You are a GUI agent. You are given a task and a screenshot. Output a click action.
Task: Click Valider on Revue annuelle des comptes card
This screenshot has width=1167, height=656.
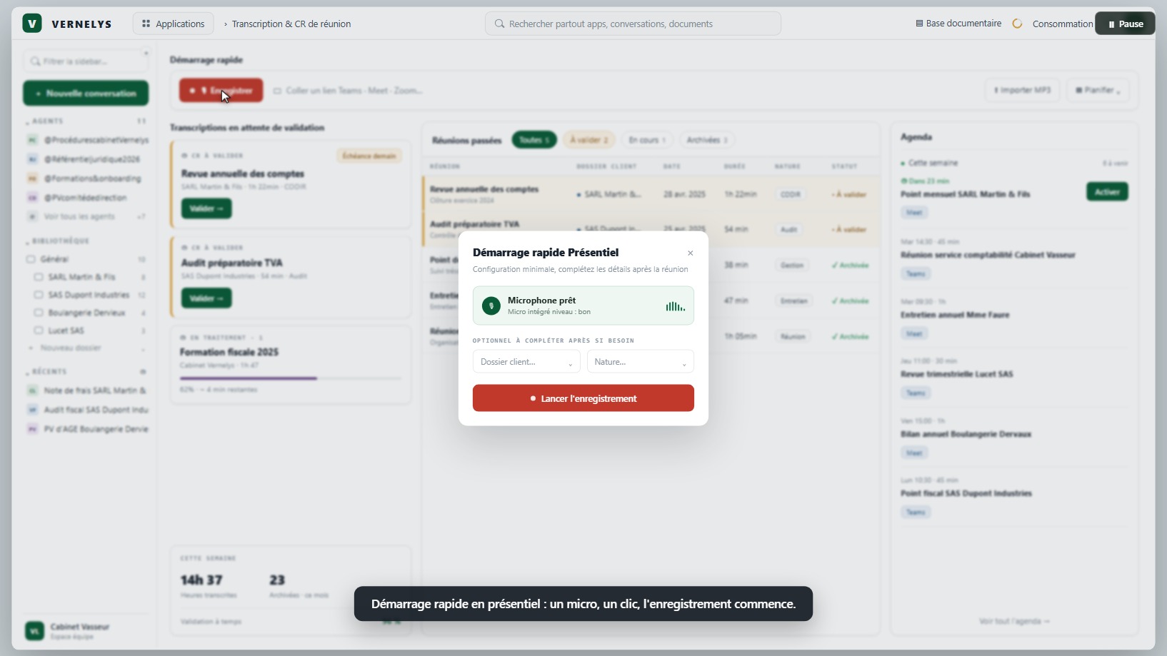pyautogui.click(x=206, y=208)
